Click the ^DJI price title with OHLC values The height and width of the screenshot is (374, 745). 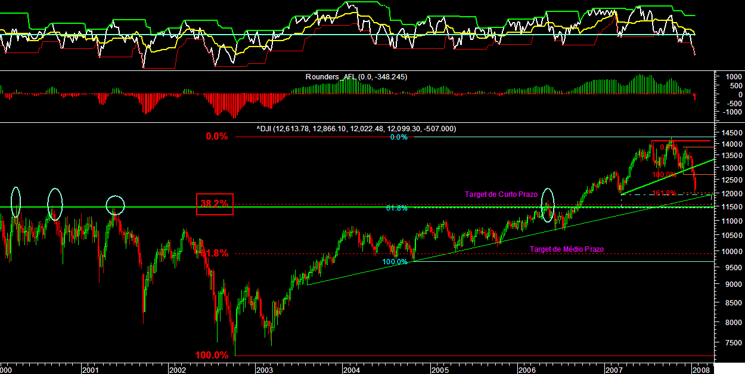coord(356,128)
